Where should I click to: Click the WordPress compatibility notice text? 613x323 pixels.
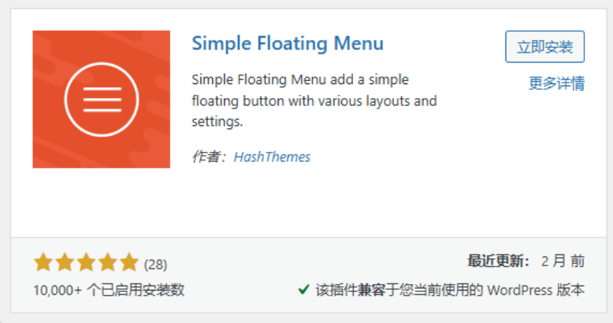[x=450, y=290]
